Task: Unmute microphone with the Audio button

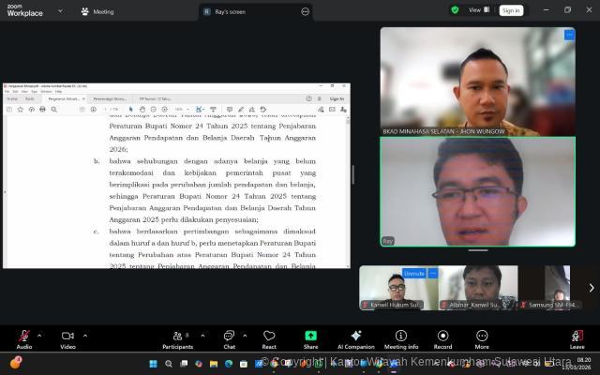Action: pyautogui.click(x=24, y=337)
